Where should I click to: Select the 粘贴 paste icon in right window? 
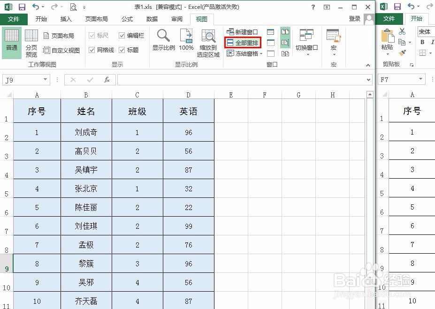(387, 42)
